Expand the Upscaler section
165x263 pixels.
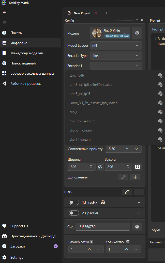point(139,213)
